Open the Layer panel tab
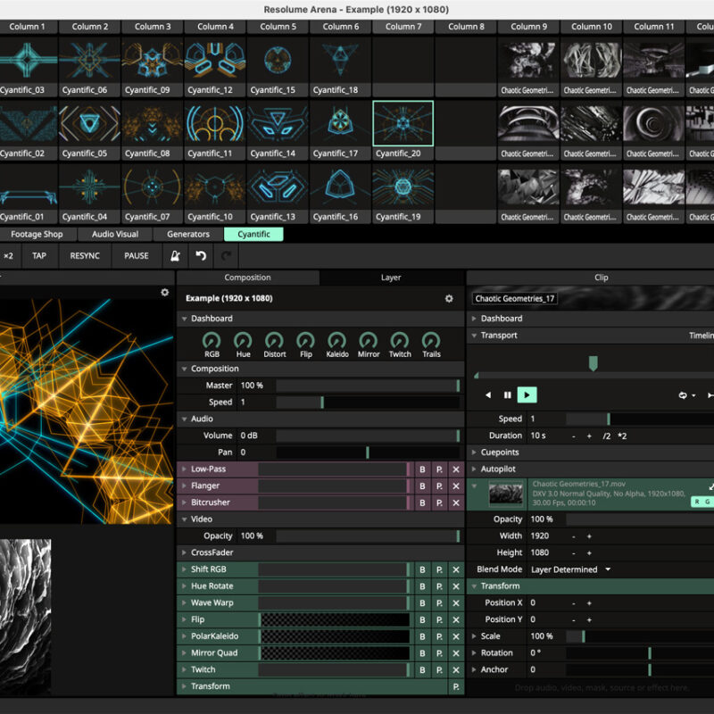The width and height of the screenshot is (714, 714). click(391, 278)
